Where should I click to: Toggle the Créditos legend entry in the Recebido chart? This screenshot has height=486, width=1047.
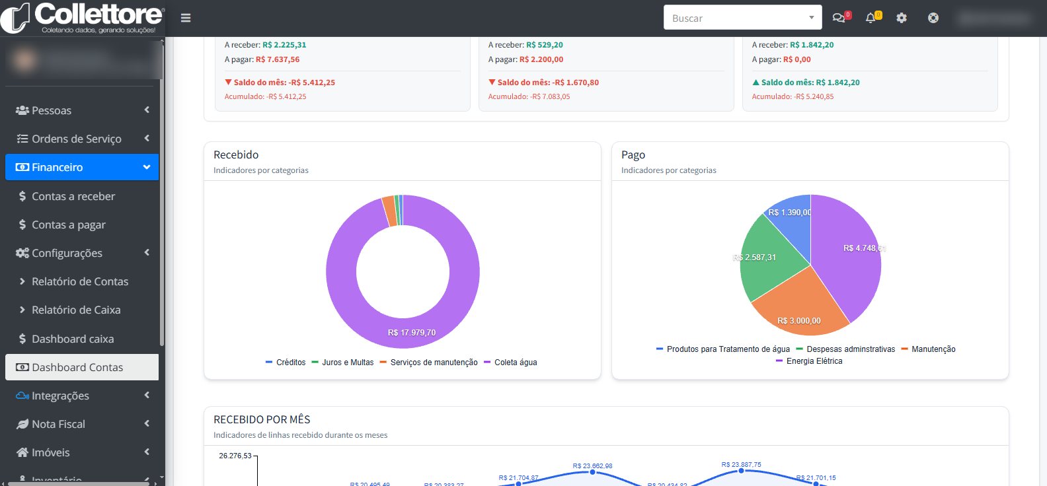[x=286, y=363]
